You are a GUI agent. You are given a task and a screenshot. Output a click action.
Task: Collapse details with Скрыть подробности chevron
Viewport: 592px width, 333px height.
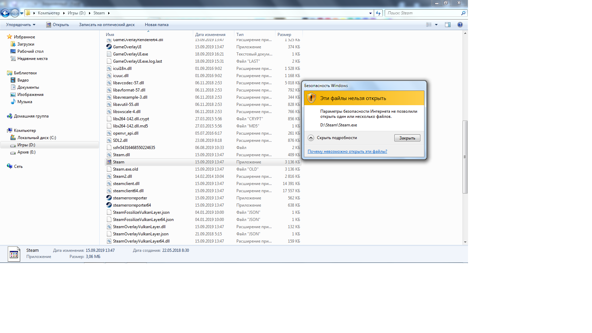pos(311,138)
